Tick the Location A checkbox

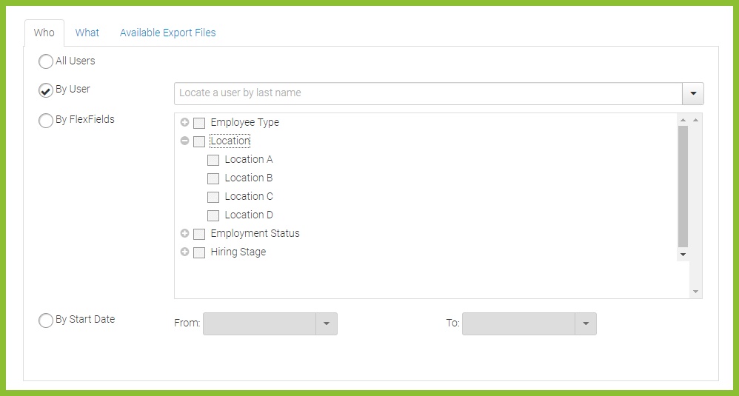(213, 160)
